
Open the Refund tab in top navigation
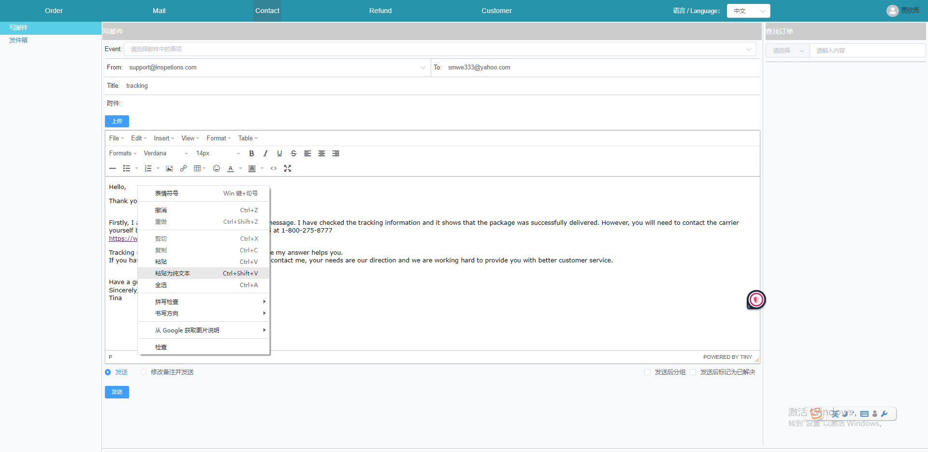coord(380,11)
